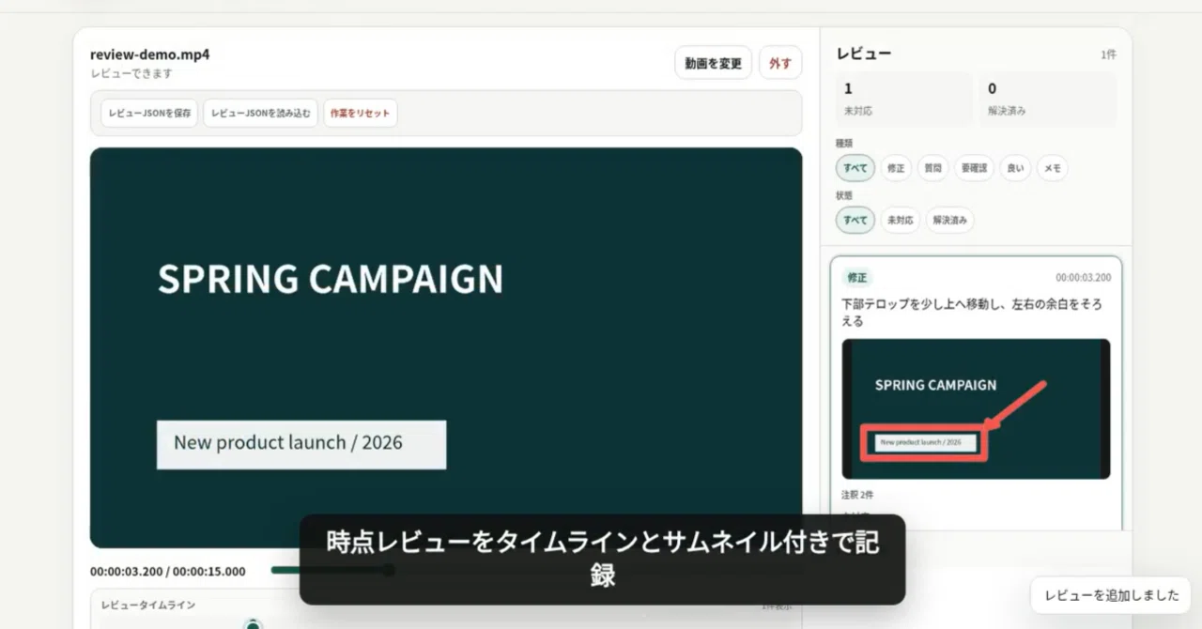Show only 要確認 reviews
Screen dimensions: 1202x629
point(974,168)
